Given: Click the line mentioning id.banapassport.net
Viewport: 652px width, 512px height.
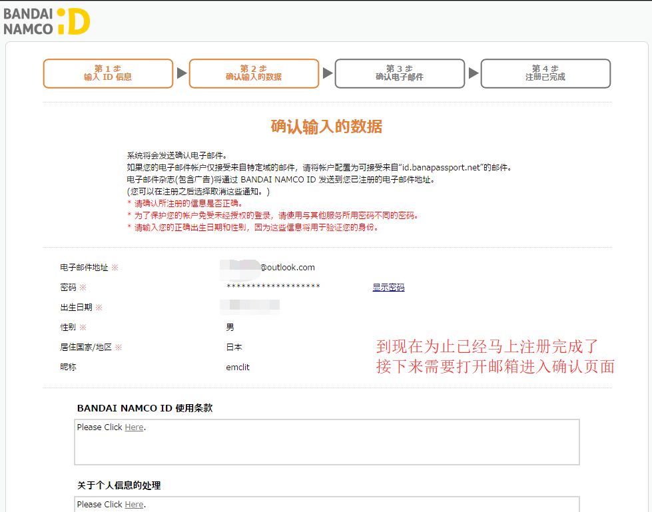Looking at the screenshot, I should click(319, 168).
